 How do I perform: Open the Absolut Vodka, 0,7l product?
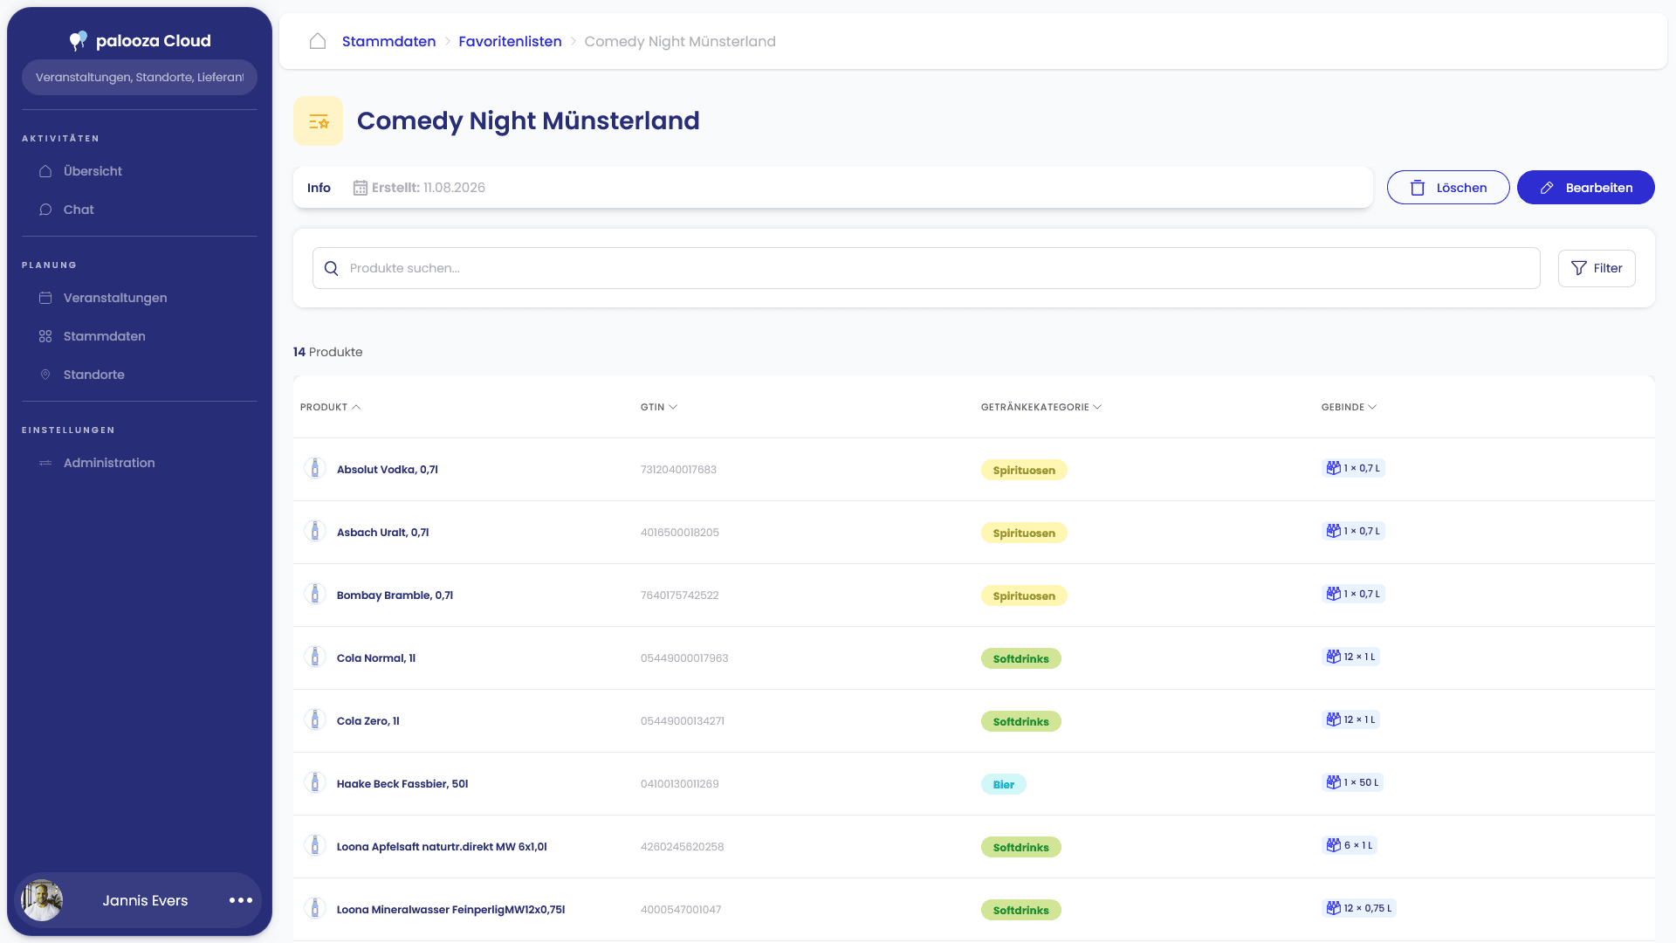388,470
